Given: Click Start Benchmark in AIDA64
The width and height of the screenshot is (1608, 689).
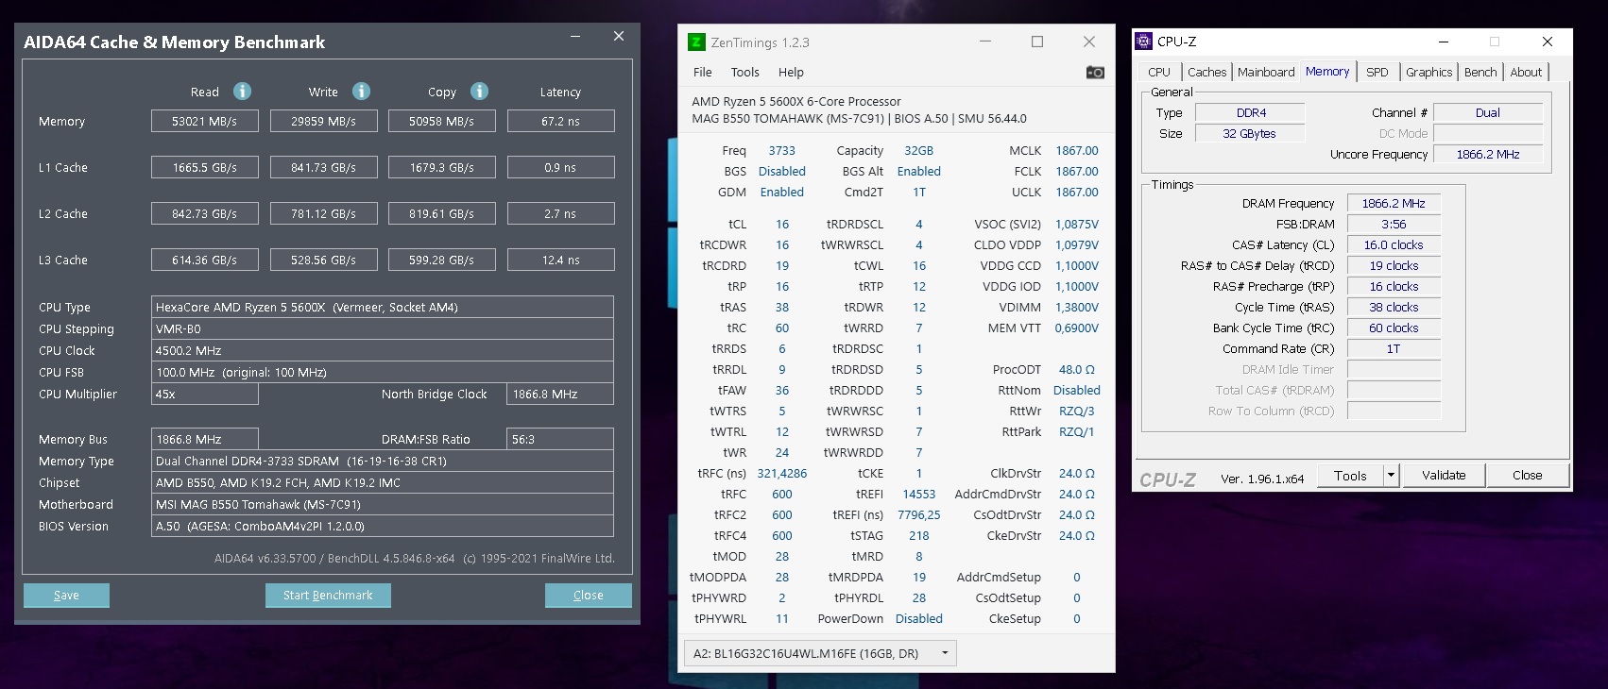Looking at the screenshot, I should (x=328, y=596).
